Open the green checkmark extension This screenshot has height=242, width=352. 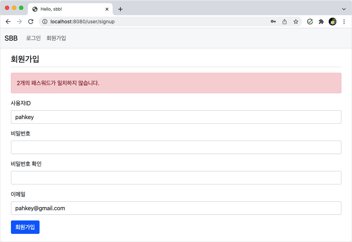310,22
